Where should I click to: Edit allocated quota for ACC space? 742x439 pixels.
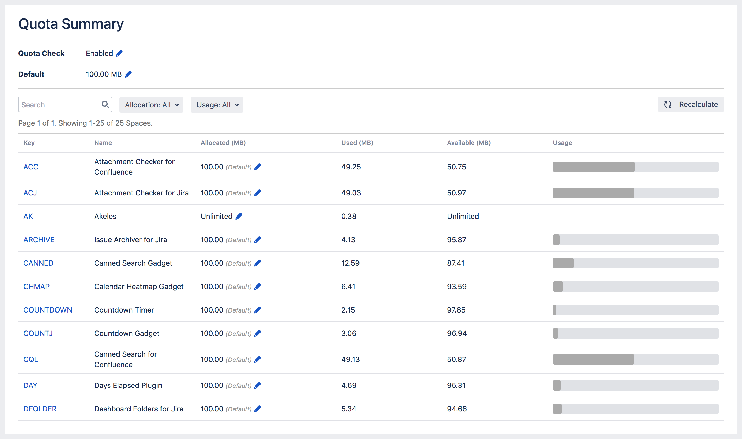pyautogui.click(x=258, y=167)
